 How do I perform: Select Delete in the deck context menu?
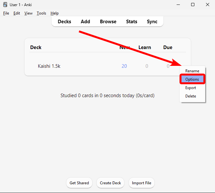(191, 96)
